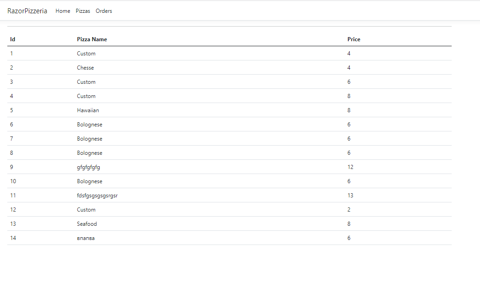The width and height of the screenshot is (480, 305).
Task: Open pizza Id 9 record
Action: (11, 167)
